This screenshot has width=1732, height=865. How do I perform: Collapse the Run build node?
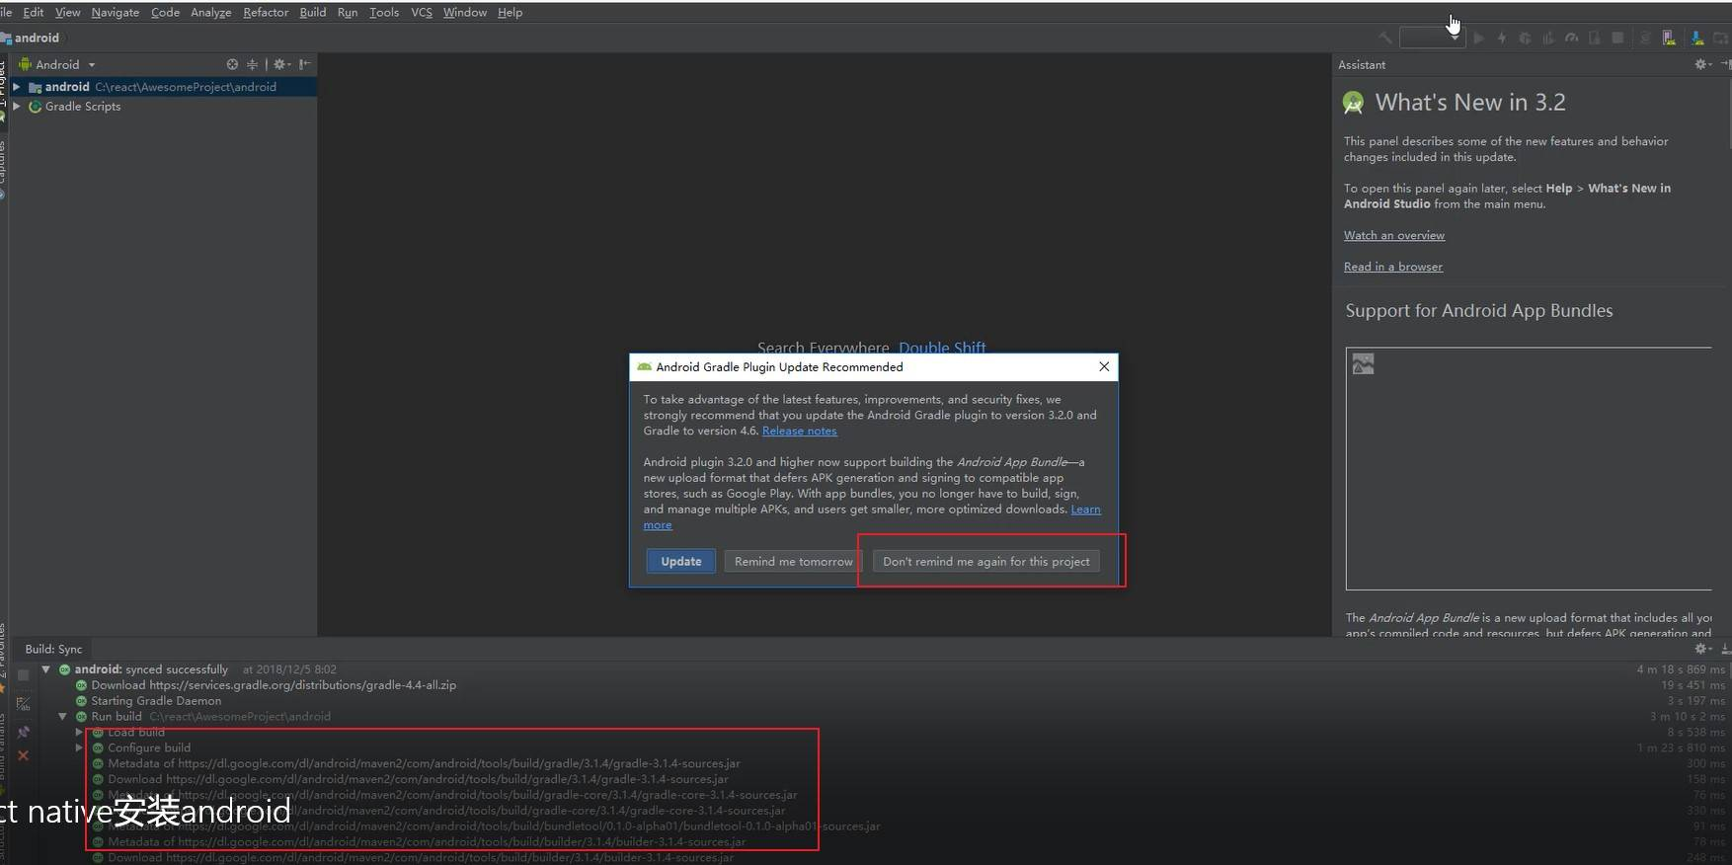coord(62,717)
